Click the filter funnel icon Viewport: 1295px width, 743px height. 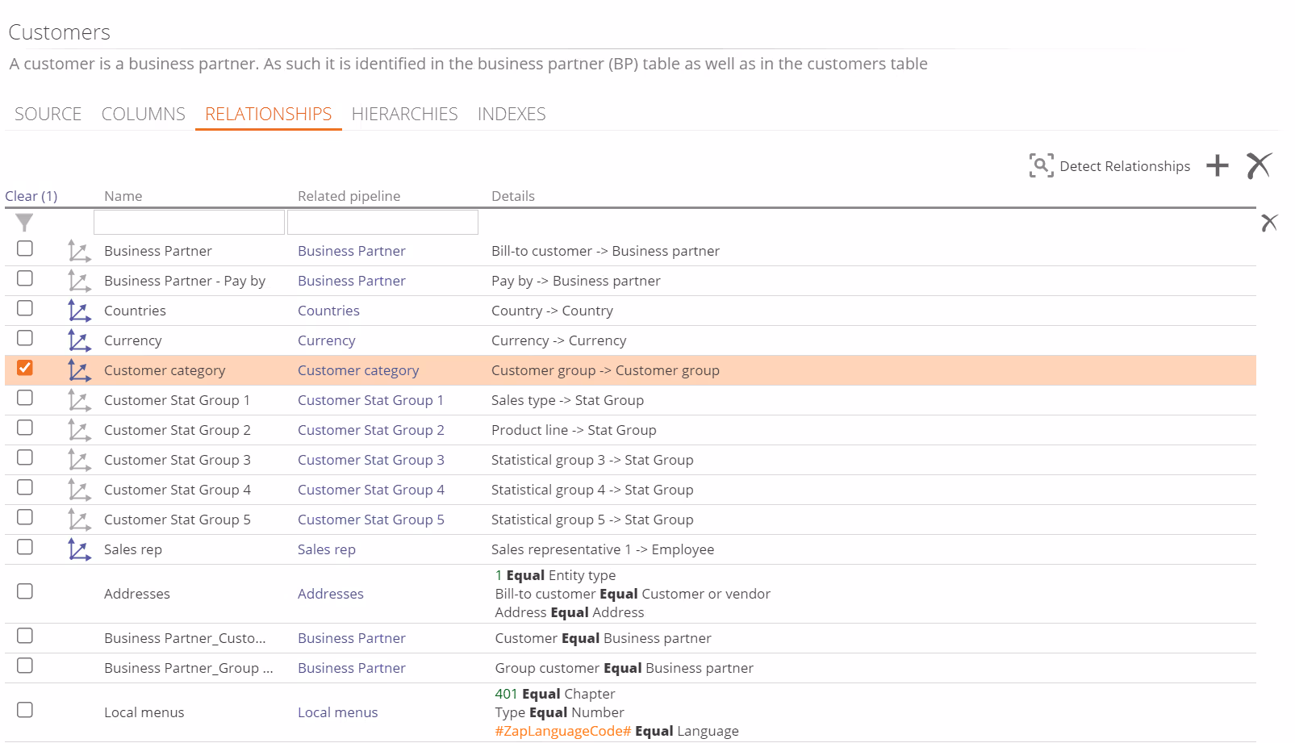(x=24, y=222)
